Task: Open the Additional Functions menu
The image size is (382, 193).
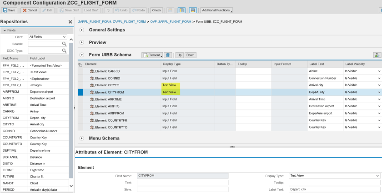Action: pos(216,10)
